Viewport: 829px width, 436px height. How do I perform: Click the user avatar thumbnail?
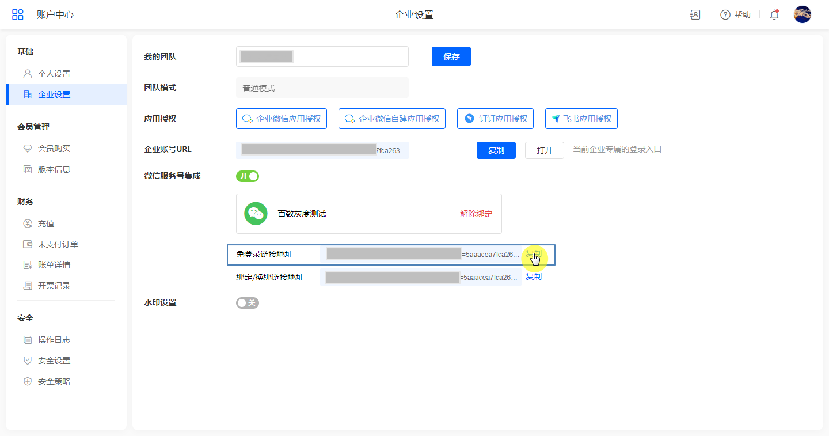click(802, 15)
